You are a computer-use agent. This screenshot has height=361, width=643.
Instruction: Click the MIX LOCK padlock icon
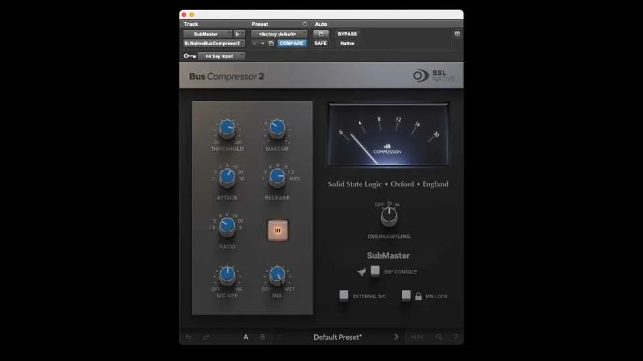pyautogui.click(x=418, y=296)
